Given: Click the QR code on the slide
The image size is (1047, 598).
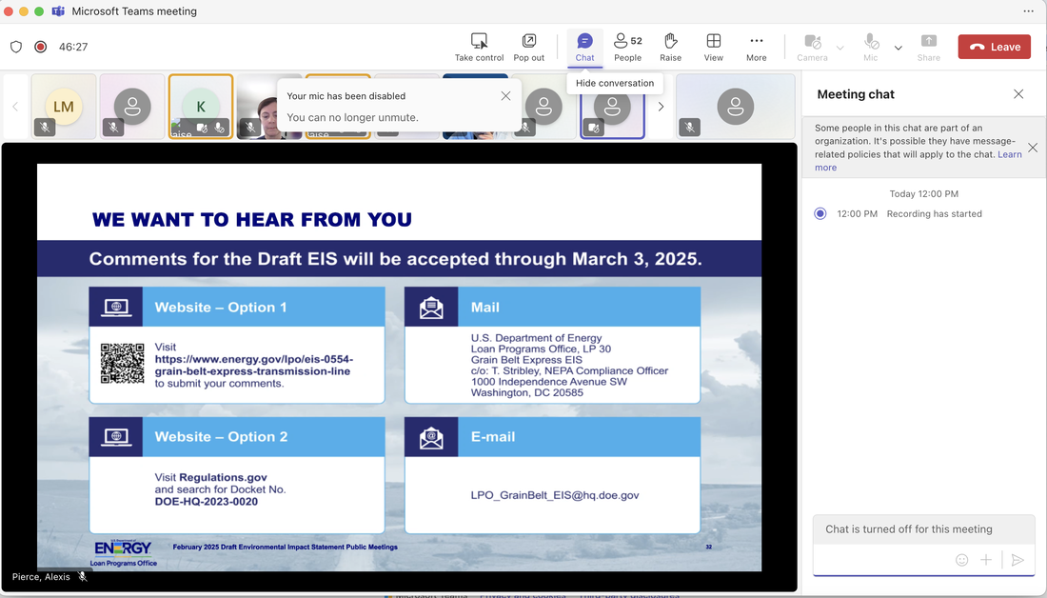Looking at the screenshot, I should click(x=122, y=364).
